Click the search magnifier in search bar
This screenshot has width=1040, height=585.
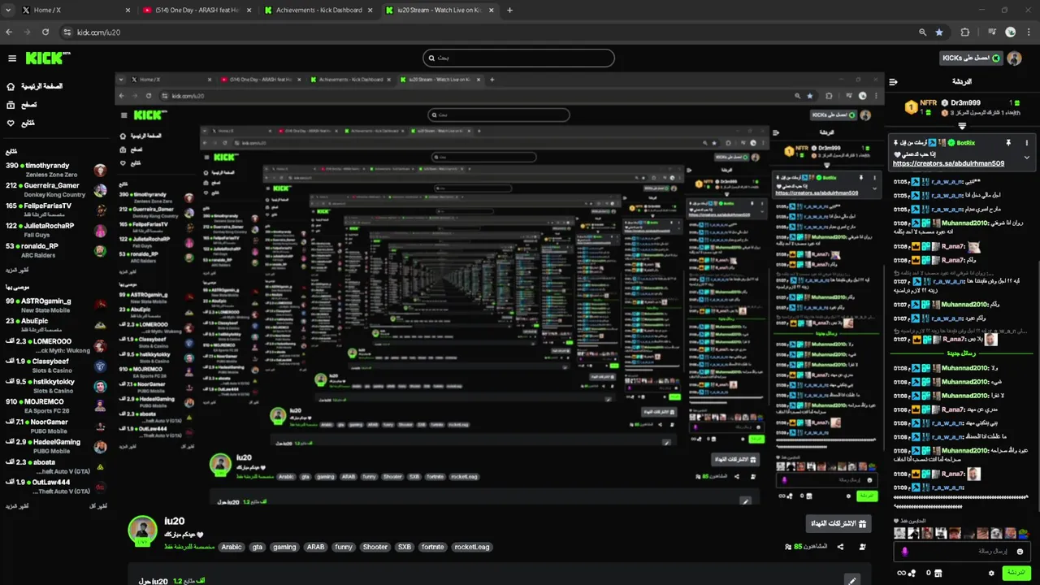(431, 58)
